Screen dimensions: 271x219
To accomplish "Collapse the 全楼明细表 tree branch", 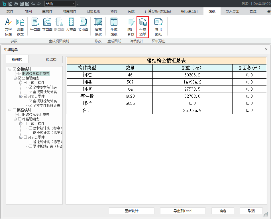I will (x=16, y=78).
